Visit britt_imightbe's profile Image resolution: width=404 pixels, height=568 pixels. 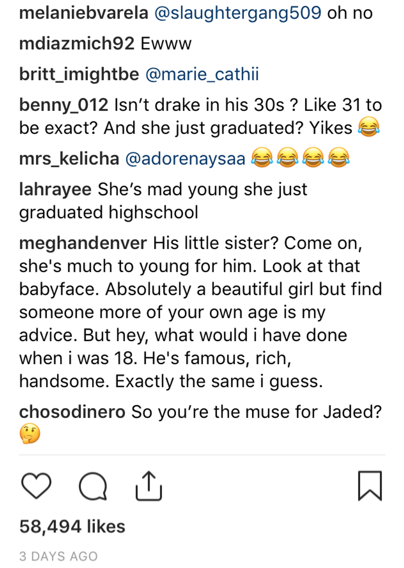point(79,74)
